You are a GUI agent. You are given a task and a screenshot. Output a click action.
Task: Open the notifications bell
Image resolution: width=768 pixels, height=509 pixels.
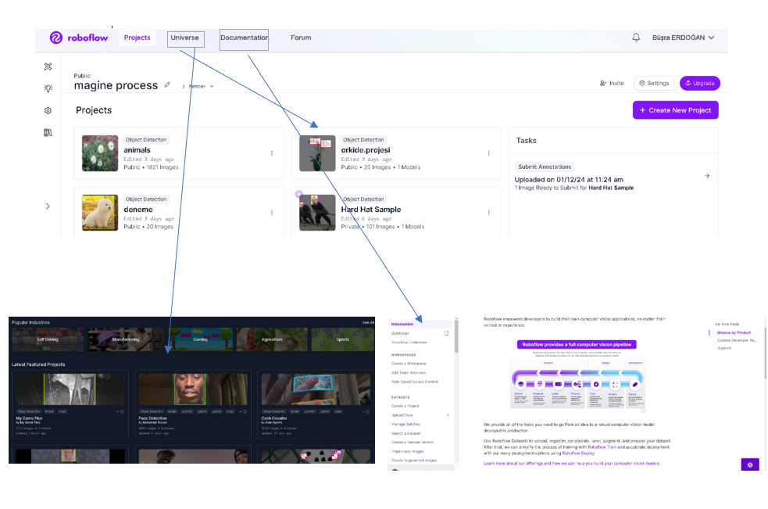[636, 38]
